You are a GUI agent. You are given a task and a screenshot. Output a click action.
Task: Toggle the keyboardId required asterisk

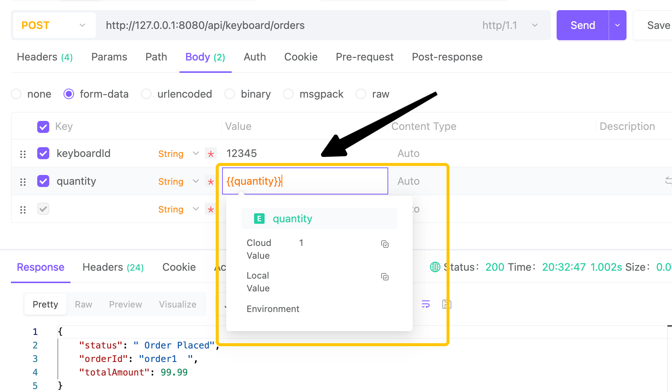211,154
